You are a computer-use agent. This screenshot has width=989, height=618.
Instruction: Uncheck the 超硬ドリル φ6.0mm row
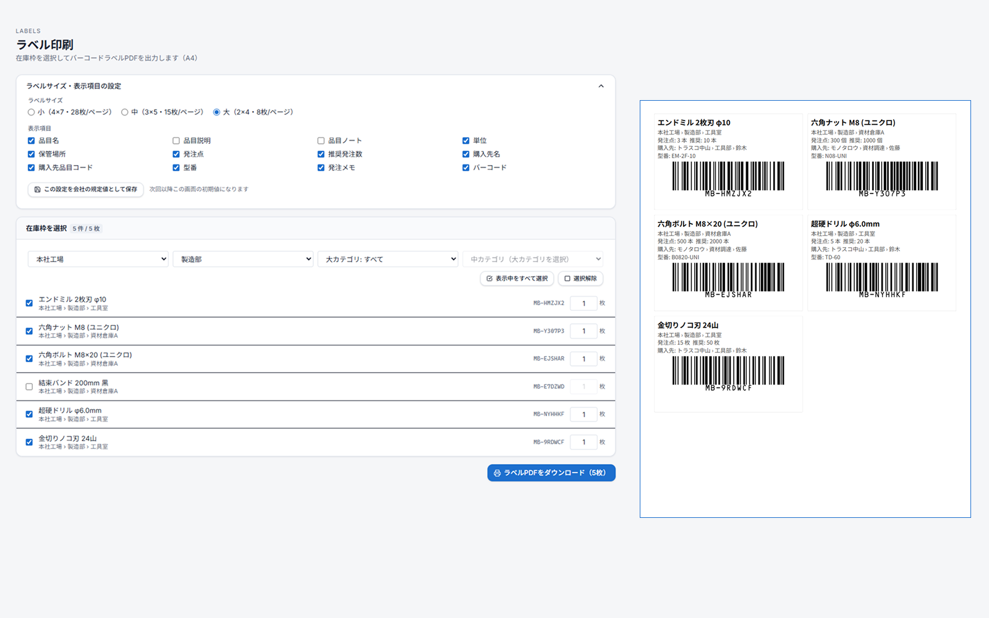click(29, 415)
